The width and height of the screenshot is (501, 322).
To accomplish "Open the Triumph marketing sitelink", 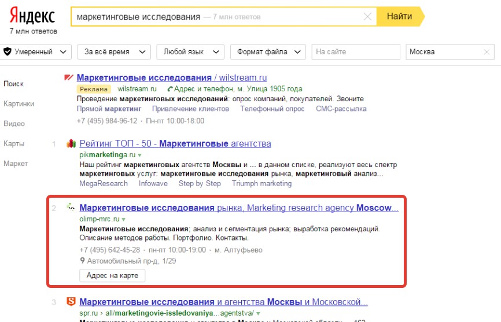I will click(261, 183).
